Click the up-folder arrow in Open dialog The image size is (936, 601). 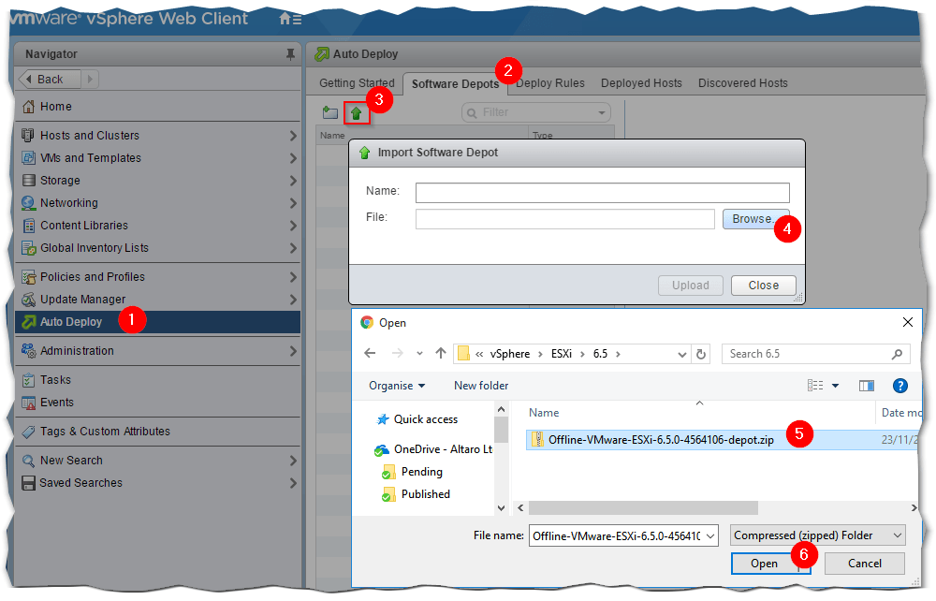click(x=441, y=353)
